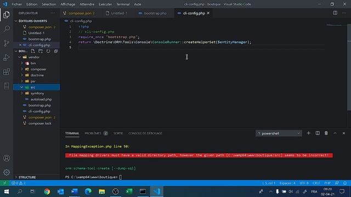351x197 pixels.
Task: Change encoding UTF-8 in status bar
Action: 304,183
